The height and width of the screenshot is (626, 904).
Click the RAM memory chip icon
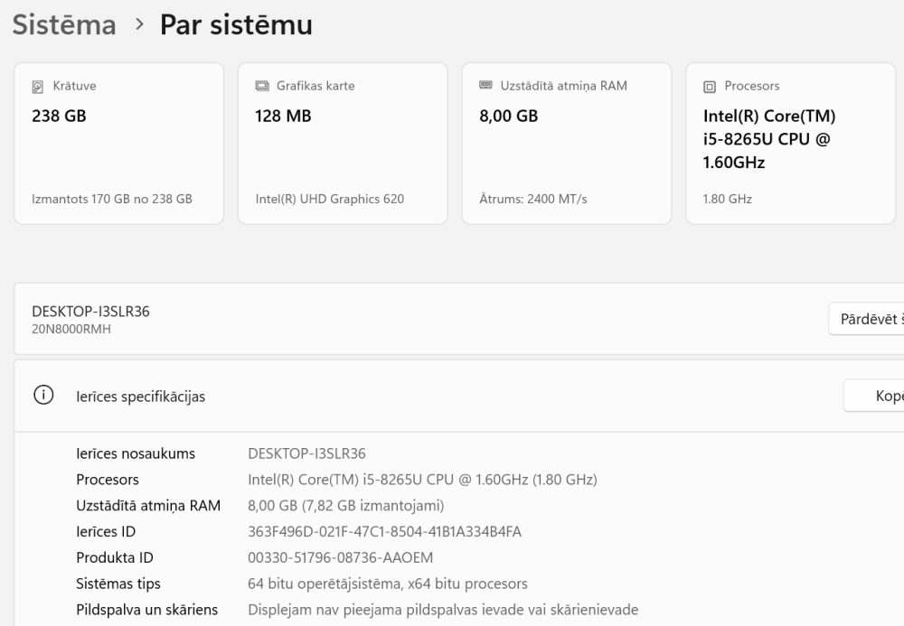[x=485, y=86]
